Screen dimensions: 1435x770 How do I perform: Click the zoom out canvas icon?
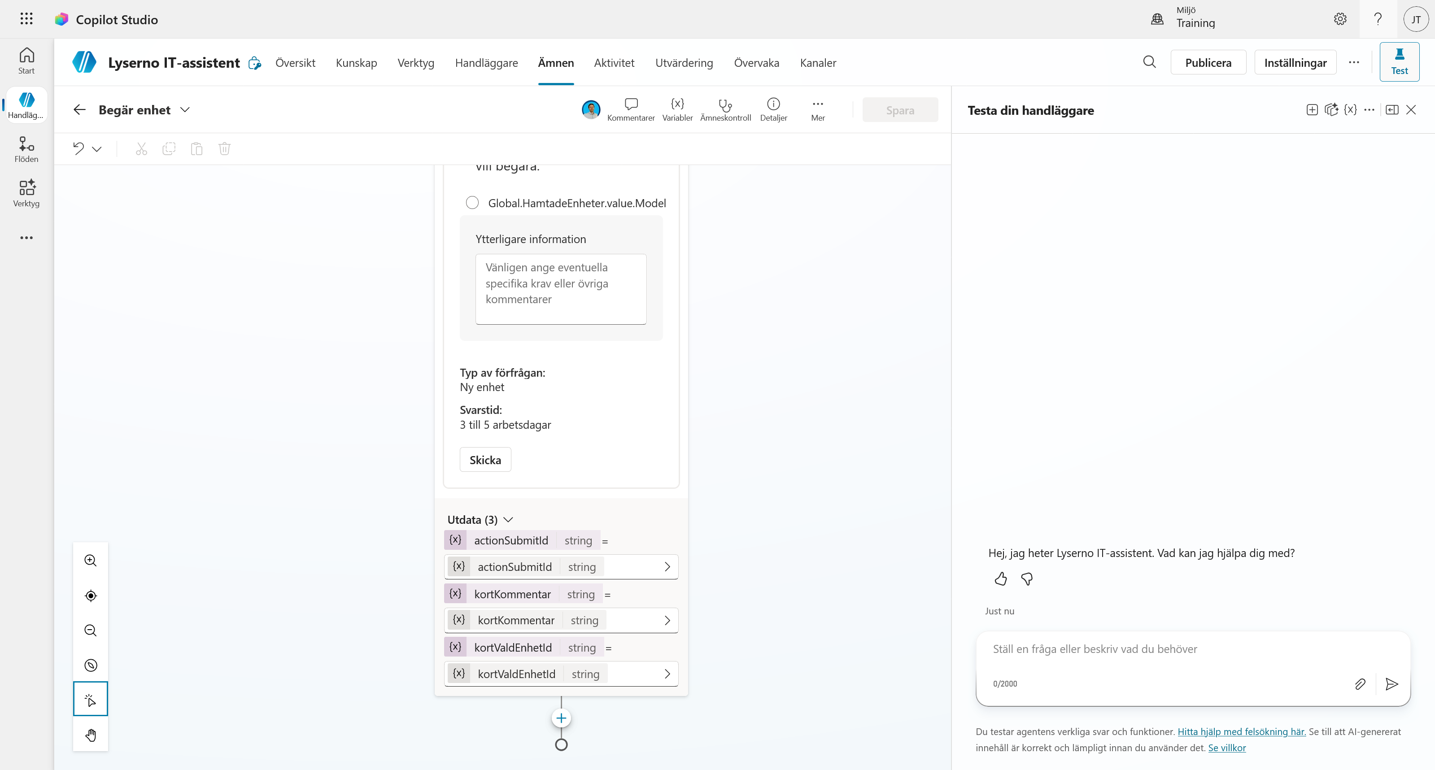90,630
